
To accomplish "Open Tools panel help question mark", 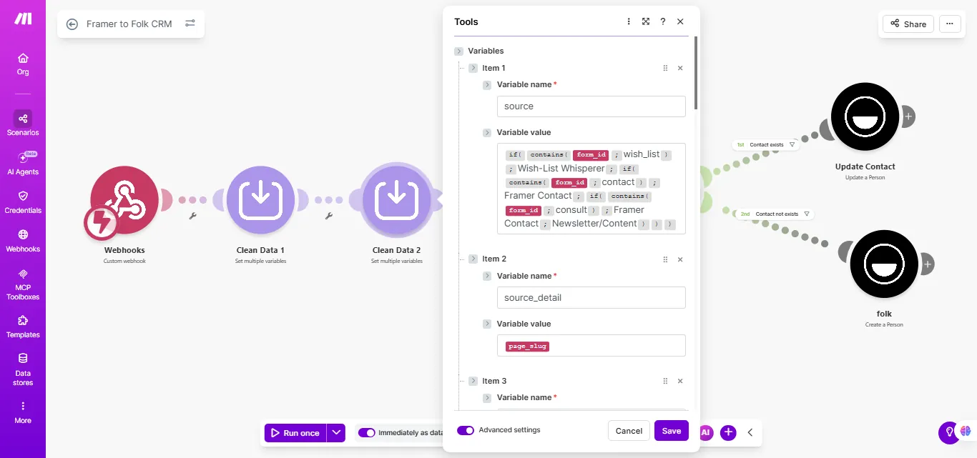I will point(663,21).
